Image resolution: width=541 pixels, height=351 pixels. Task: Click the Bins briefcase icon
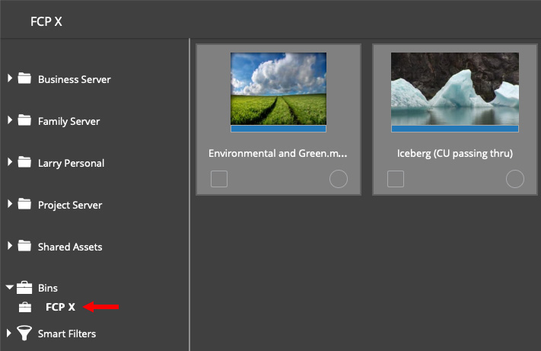pos(24,288)
